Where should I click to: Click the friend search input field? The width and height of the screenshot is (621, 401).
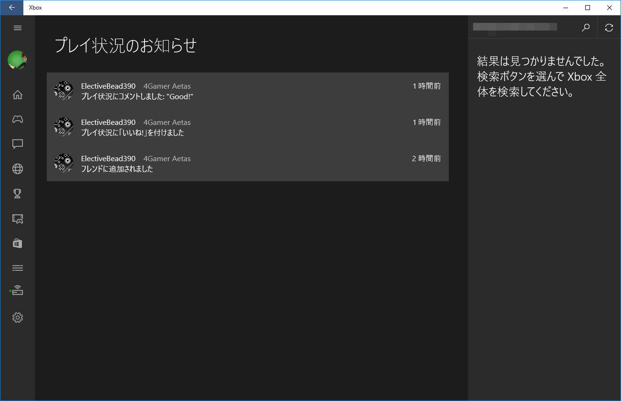coord(521,28)
